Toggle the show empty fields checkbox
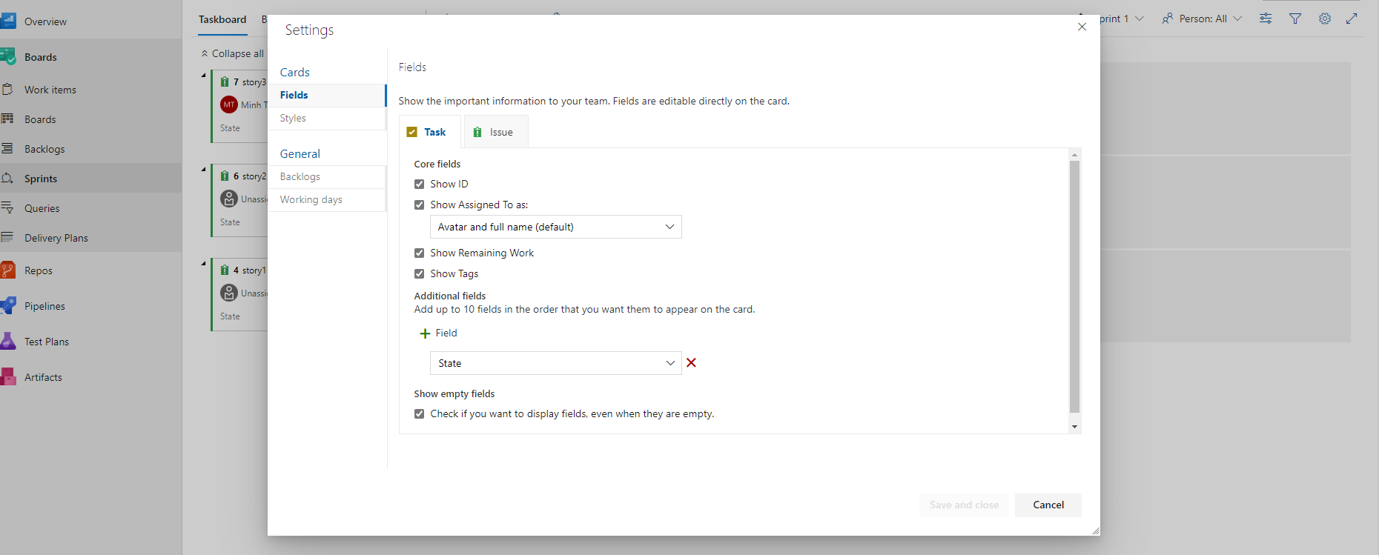The image size is (1379, 555). pyautogui.click(x=420, y=413)
